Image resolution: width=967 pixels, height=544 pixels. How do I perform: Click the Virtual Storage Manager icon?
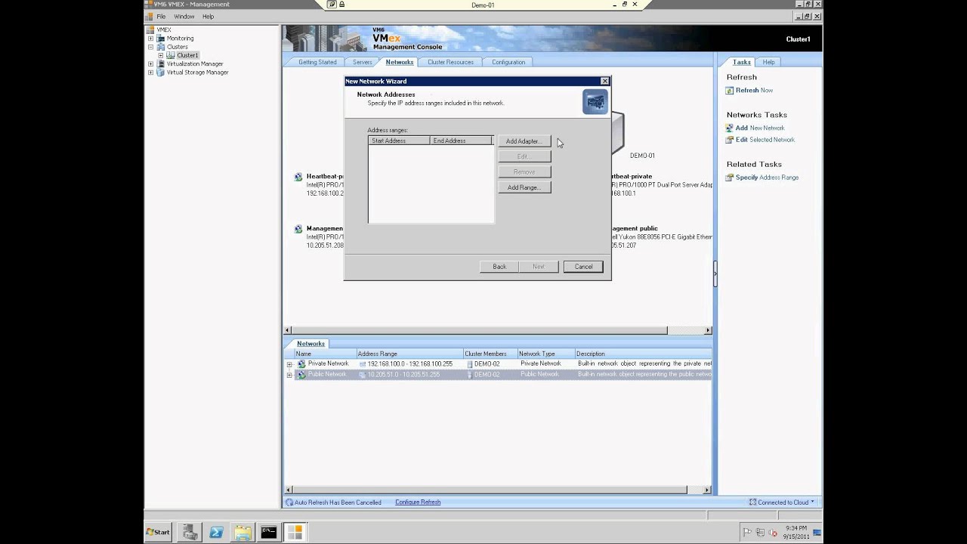(x=160, y=73)
